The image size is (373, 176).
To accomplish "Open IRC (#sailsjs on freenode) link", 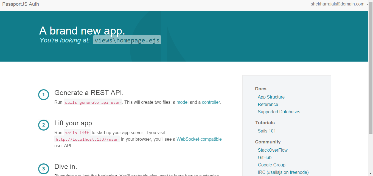I will pyautogui.click(x=283, y=172).
